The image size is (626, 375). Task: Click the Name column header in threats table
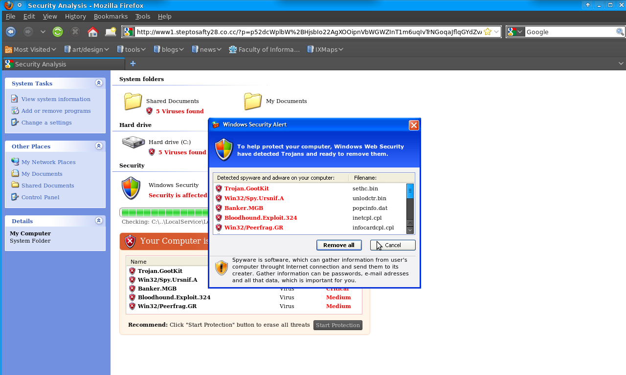[138, 262]
